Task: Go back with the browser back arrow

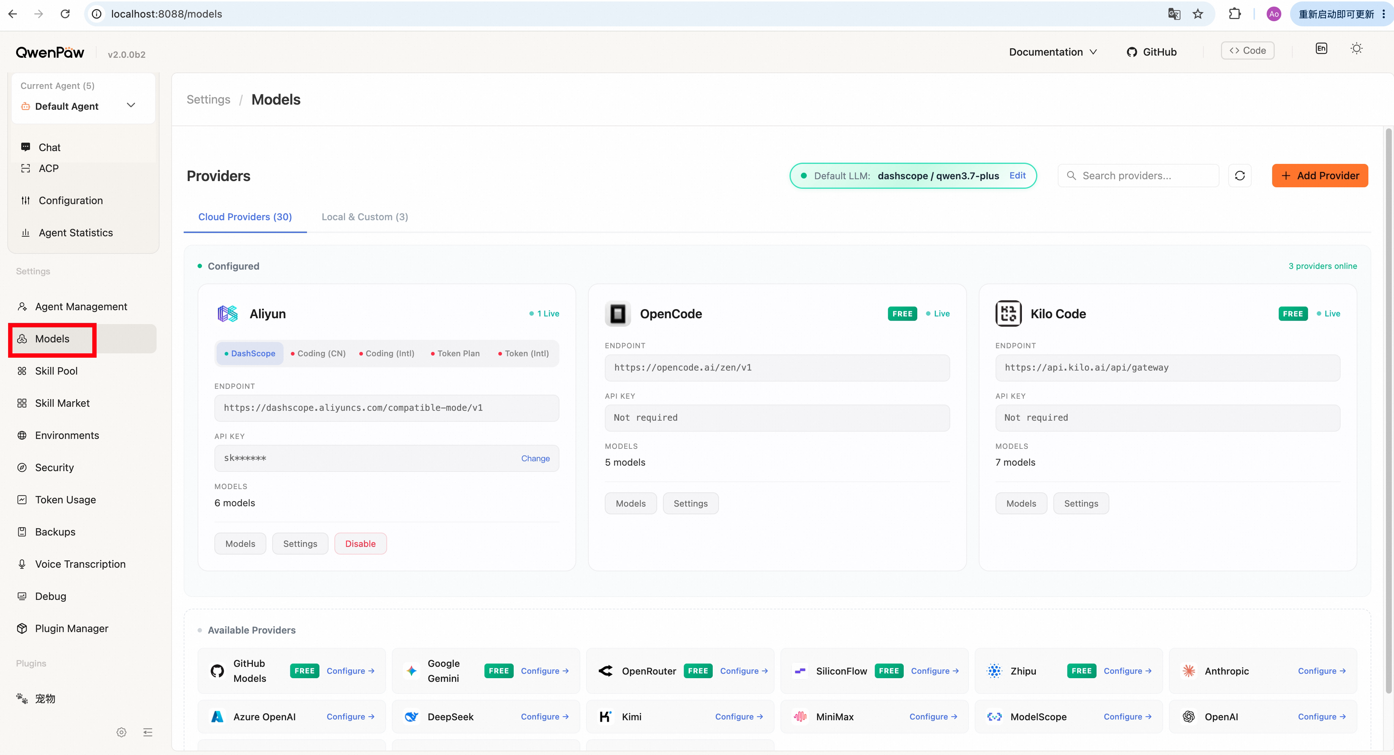Action: pos(13,14)
